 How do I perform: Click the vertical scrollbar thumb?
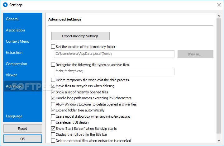coord(219,76)
